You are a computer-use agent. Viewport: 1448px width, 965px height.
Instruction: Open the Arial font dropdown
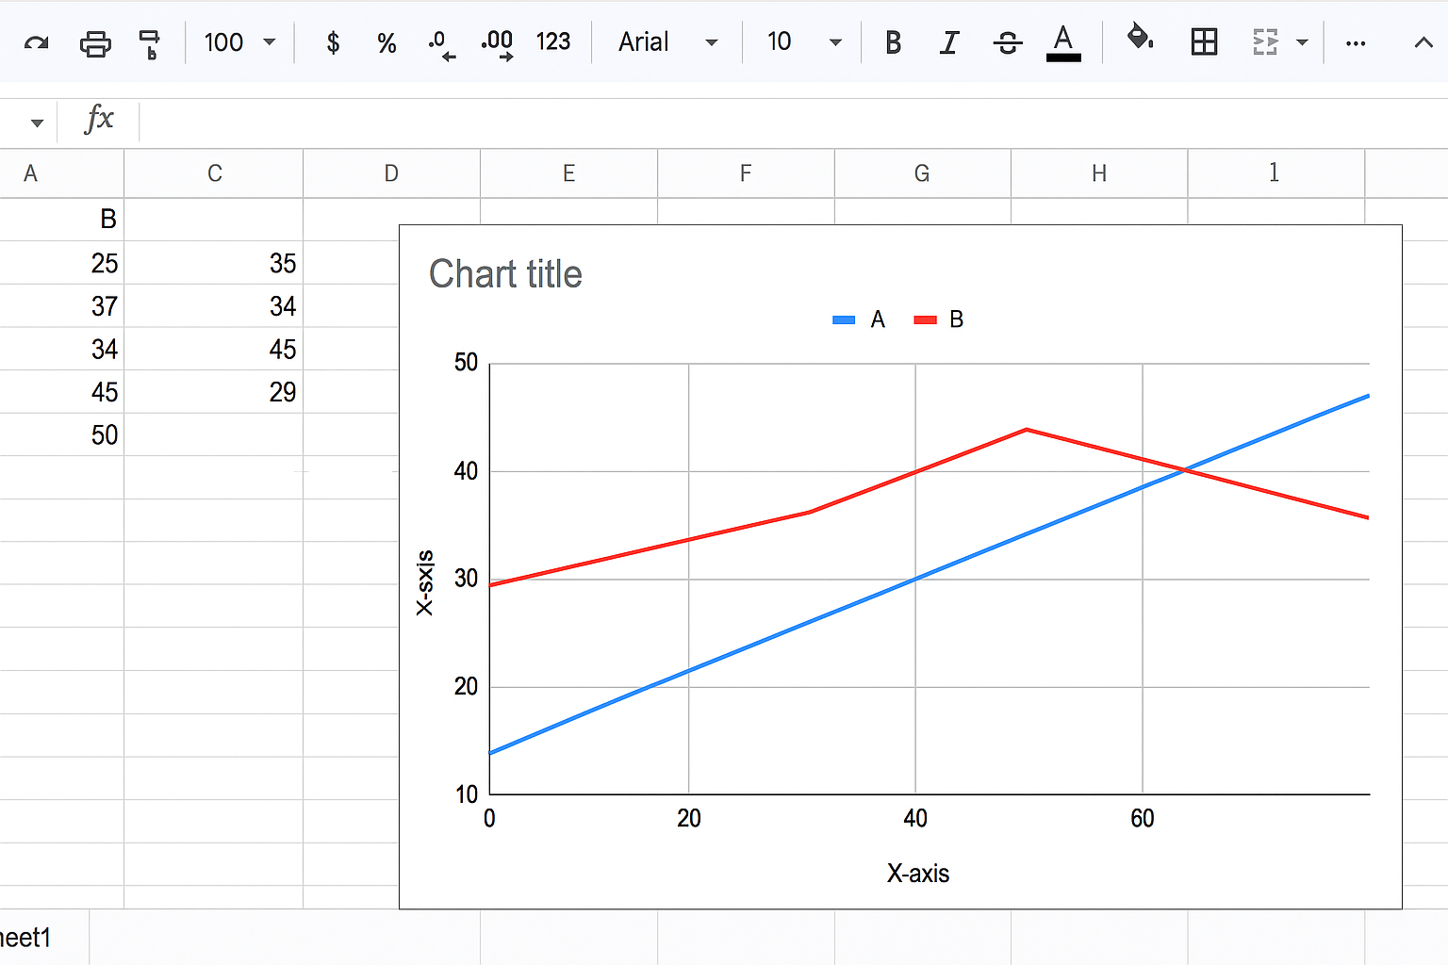point(667,42)
